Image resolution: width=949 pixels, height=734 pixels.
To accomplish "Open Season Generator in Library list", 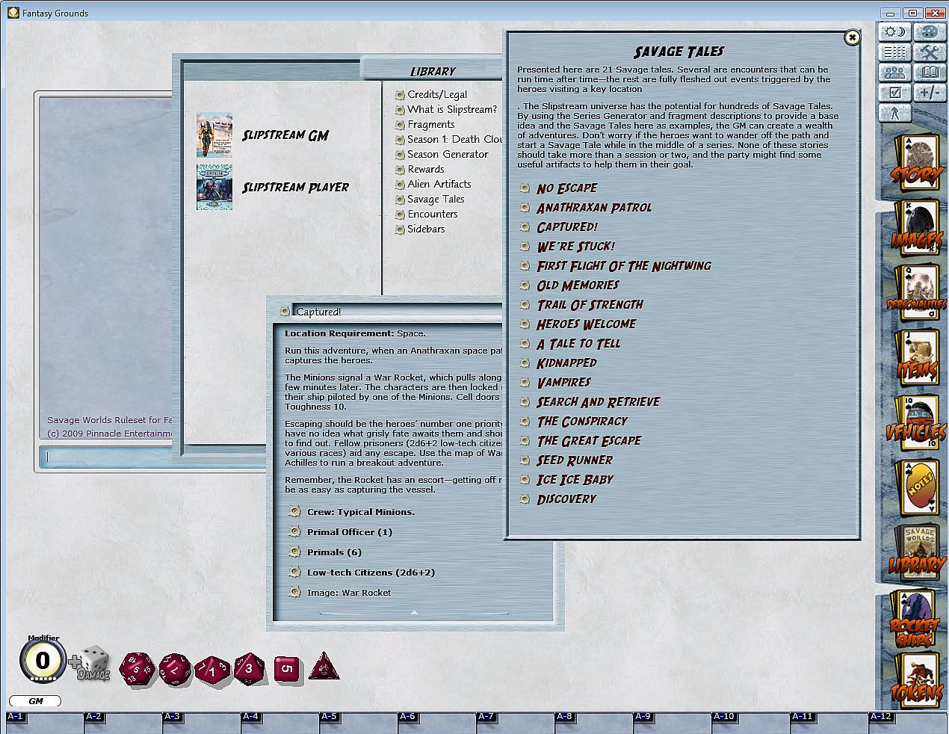I will coord(448,154).
